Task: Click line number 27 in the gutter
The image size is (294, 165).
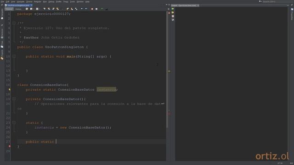Action: [8, 142]
